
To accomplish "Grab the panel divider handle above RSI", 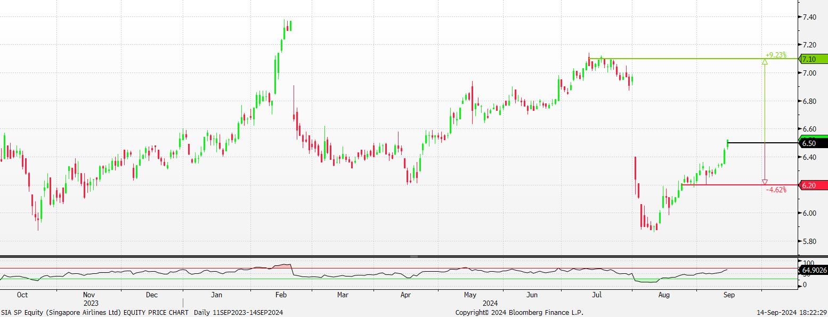I will [413, 257].
